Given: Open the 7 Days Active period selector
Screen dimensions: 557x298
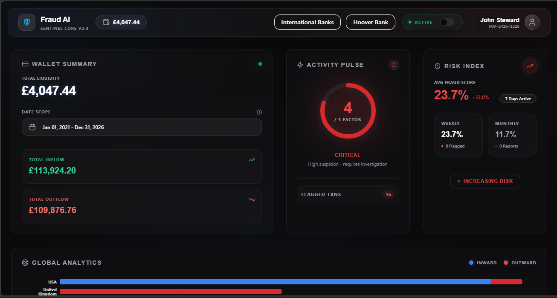Looking at the screenshot, I should tap(518, 98).
